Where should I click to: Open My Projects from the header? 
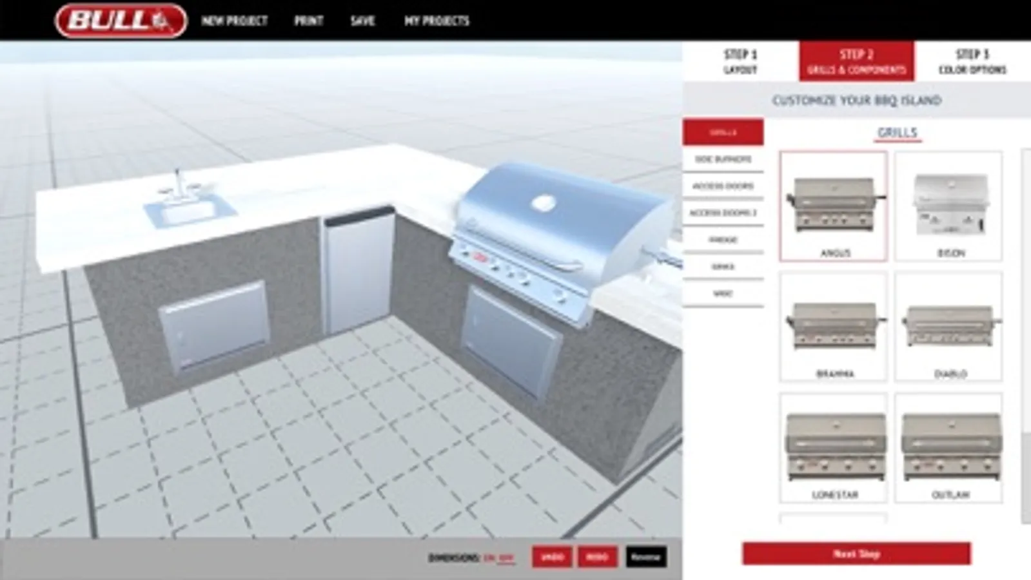437,21
